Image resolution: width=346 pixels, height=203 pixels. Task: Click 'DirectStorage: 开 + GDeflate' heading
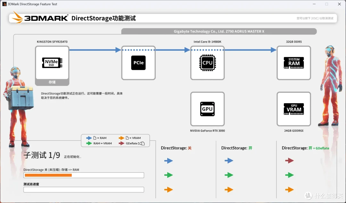point(305,148)
